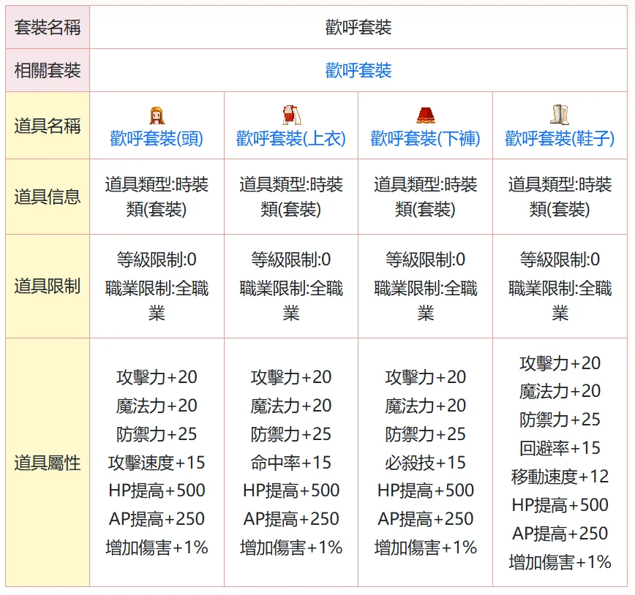Click the 歡呼套裝 head piece icon
Screen dimensions: 635x595
(x=157, y=115)
